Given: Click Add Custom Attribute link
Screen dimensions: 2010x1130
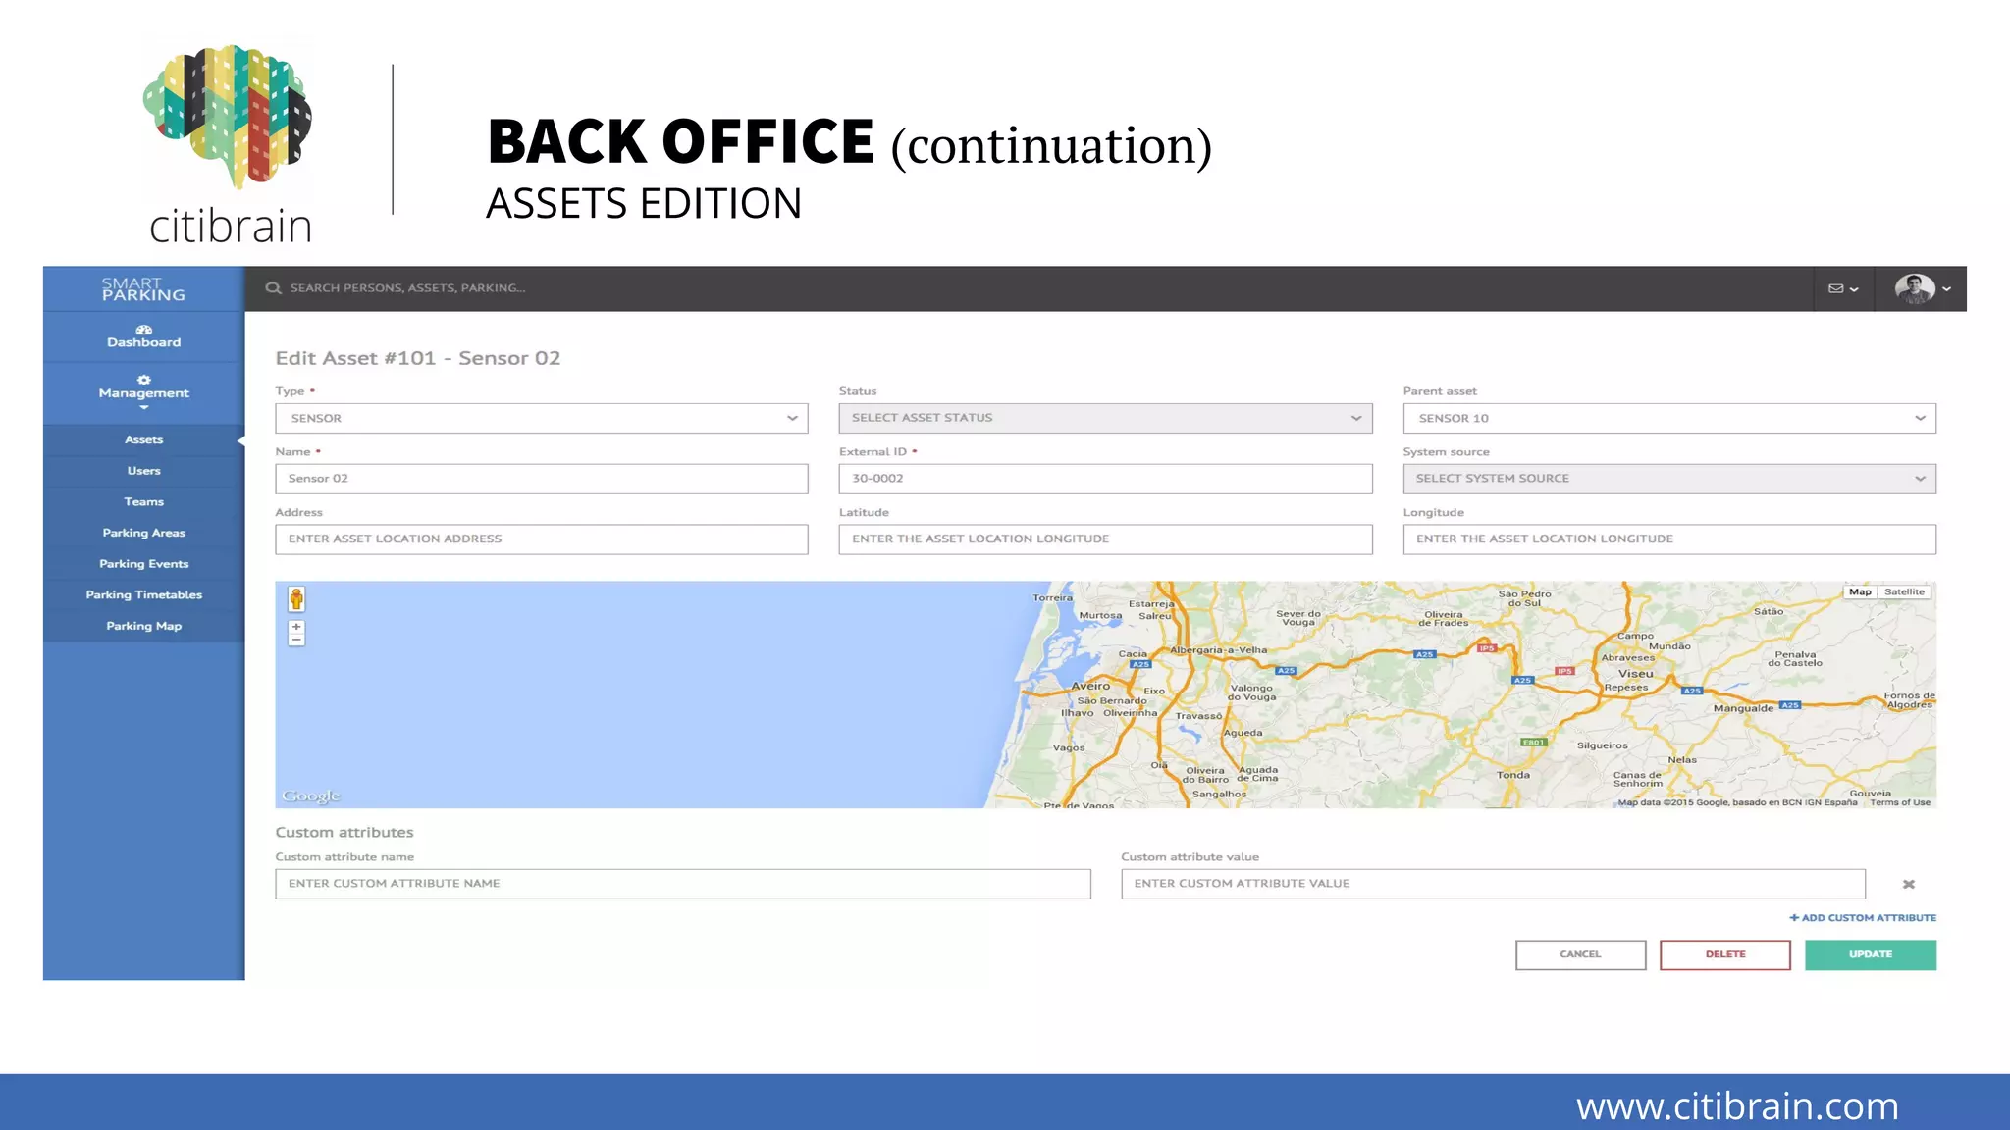Looking at the screenshot, I should point(1863,918).
